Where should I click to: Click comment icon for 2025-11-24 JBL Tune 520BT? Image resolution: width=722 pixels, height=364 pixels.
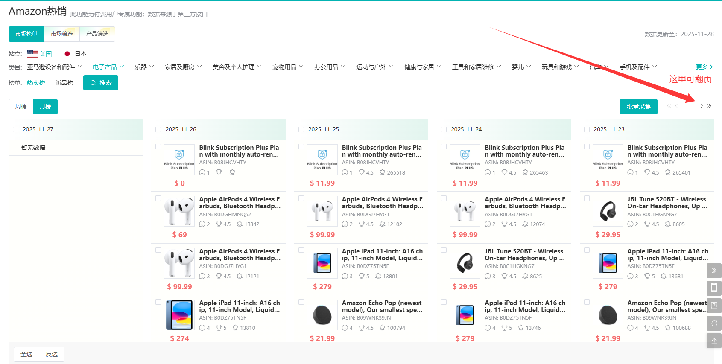488,276
